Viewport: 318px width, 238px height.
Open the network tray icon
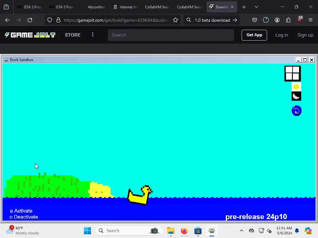tap(261, 231)
